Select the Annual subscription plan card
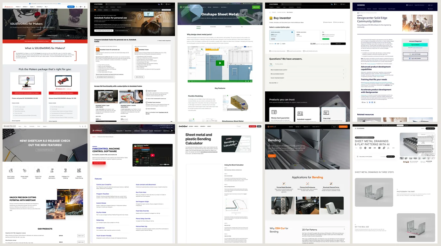 (x=282, y=36)
